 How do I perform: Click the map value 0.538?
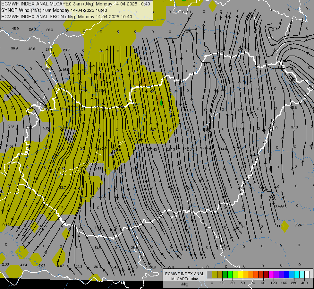(99, 169)
